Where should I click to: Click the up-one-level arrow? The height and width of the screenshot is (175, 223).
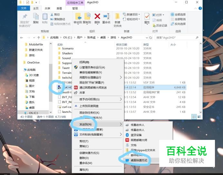[x=39, y=38]
